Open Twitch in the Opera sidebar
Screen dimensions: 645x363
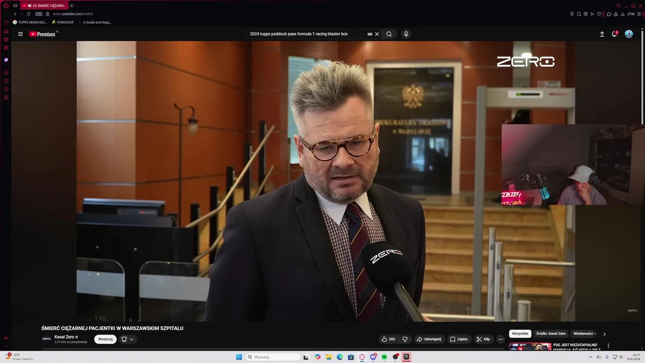click(6, 60)
